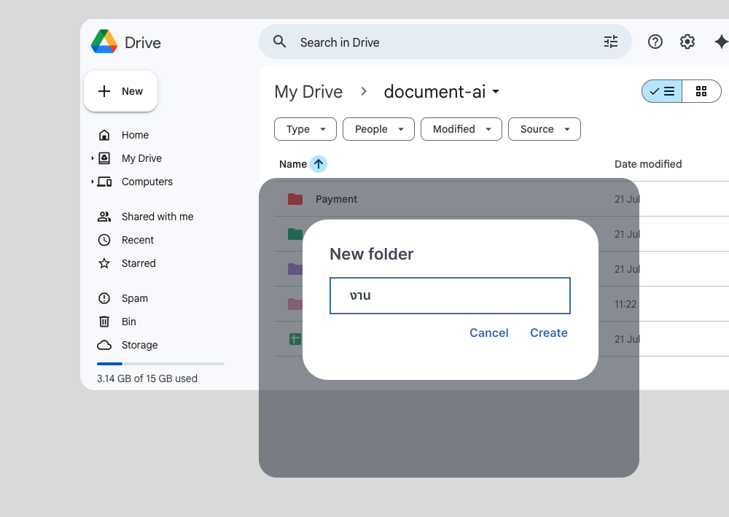Open the Starred section
Viewport: 729px width, 517px height.
[139, 263]
